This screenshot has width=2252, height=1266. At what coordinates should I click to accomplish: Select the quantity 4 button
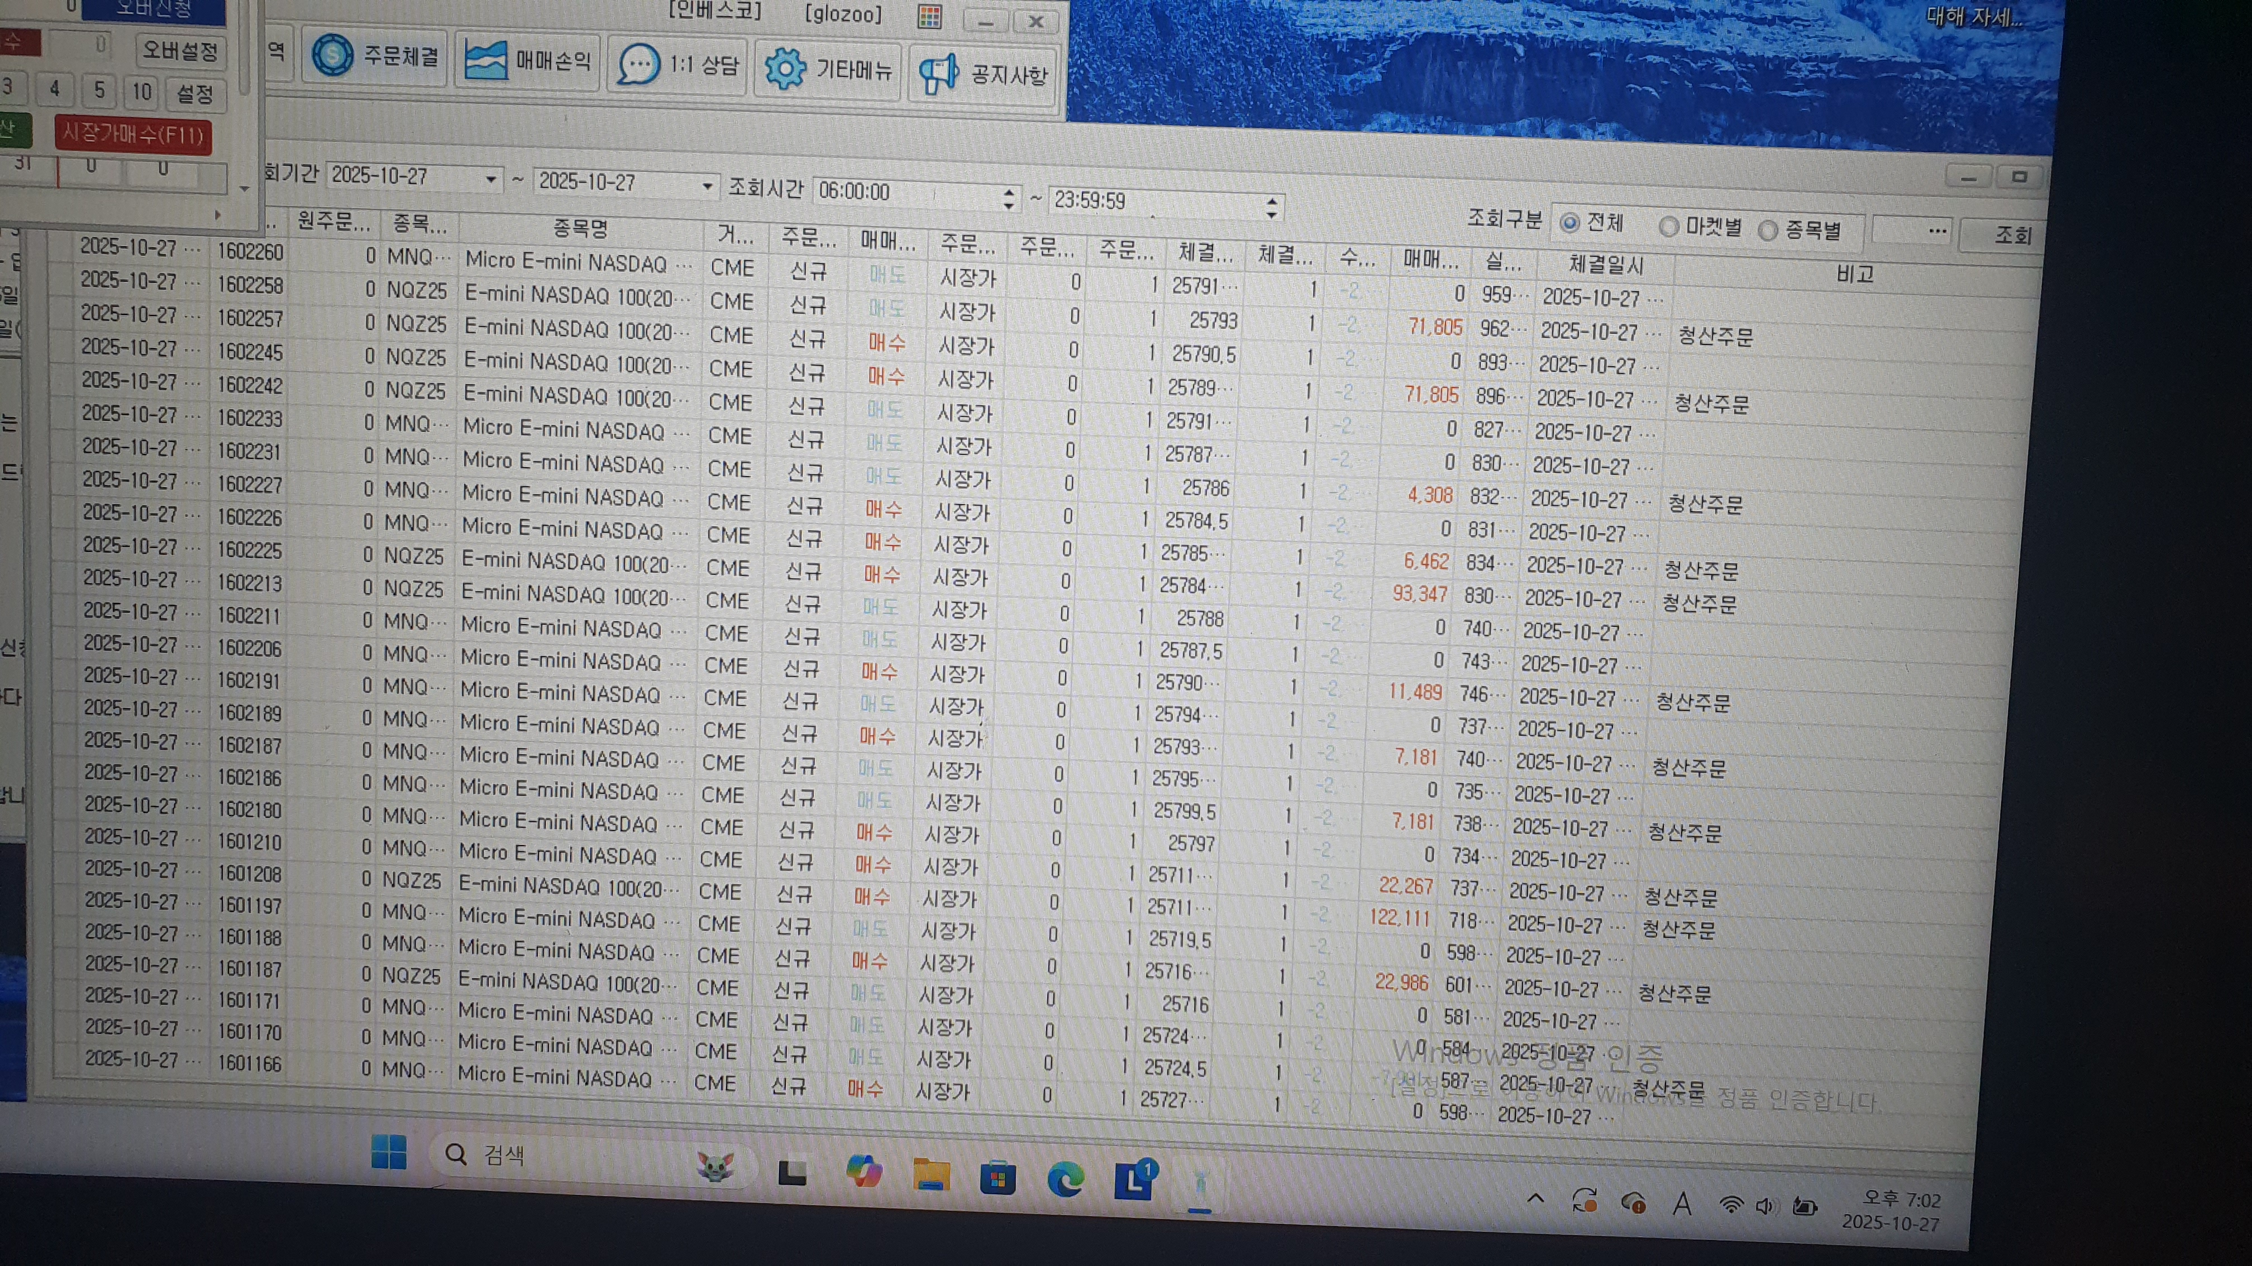(x=54, y=88)
